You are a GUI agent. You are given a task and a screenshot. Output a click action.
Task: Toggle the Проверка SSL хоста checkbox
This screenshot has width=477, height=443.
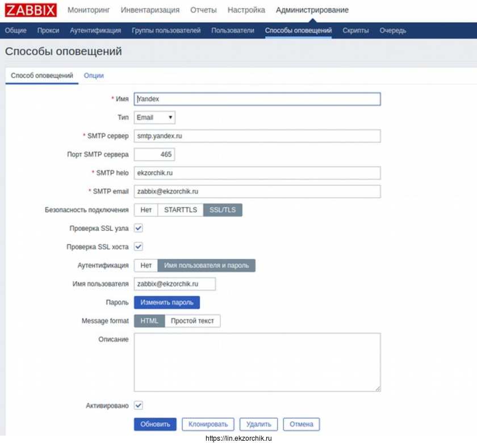(139, 247)
